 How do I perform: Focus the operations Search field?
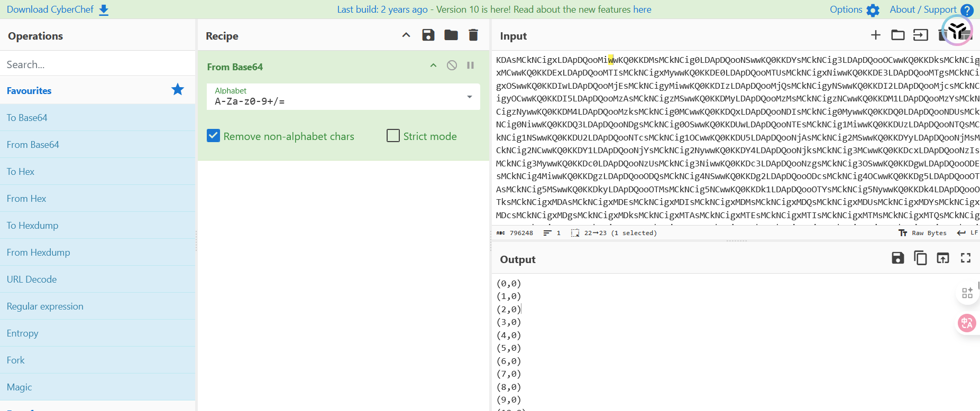[x=97, y=64]
